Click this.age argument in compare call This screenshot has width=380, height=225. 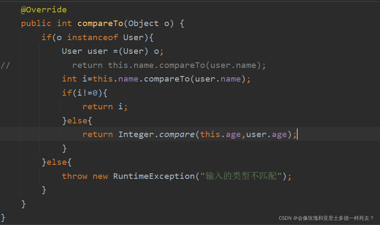pos(220,134)
